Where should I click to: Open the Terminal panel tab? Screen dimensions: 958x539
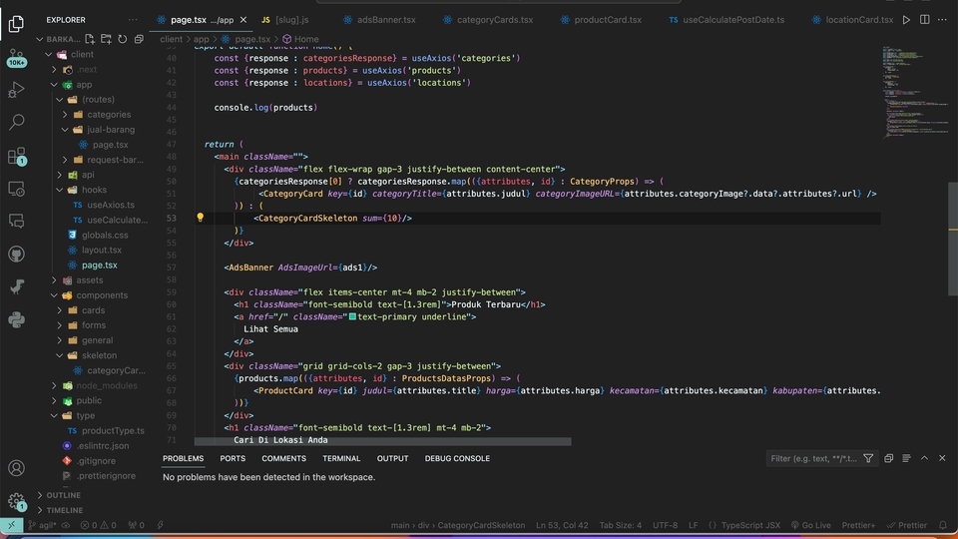[x=341, y=458]
